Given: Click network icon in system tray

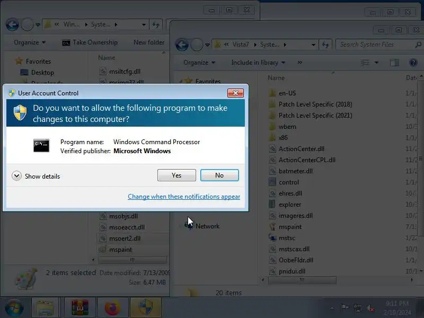Looking at the screenshot, I should tap(358, 308).
